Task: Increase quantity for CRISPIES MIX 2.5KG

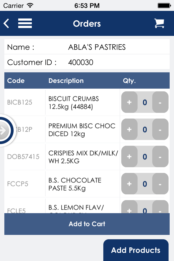Action: click(x=129, y=157)
